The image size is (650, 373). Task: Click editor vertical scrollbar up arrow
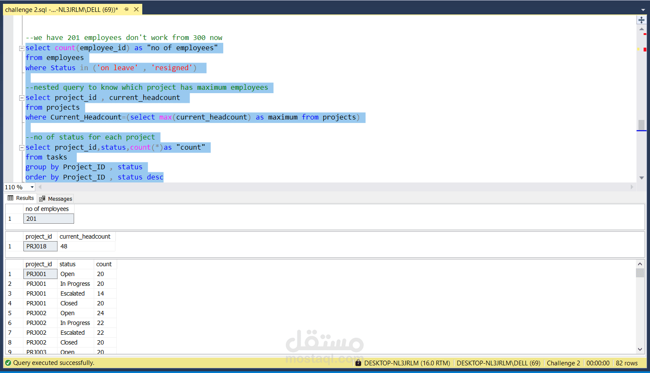(x=641, y=29)
